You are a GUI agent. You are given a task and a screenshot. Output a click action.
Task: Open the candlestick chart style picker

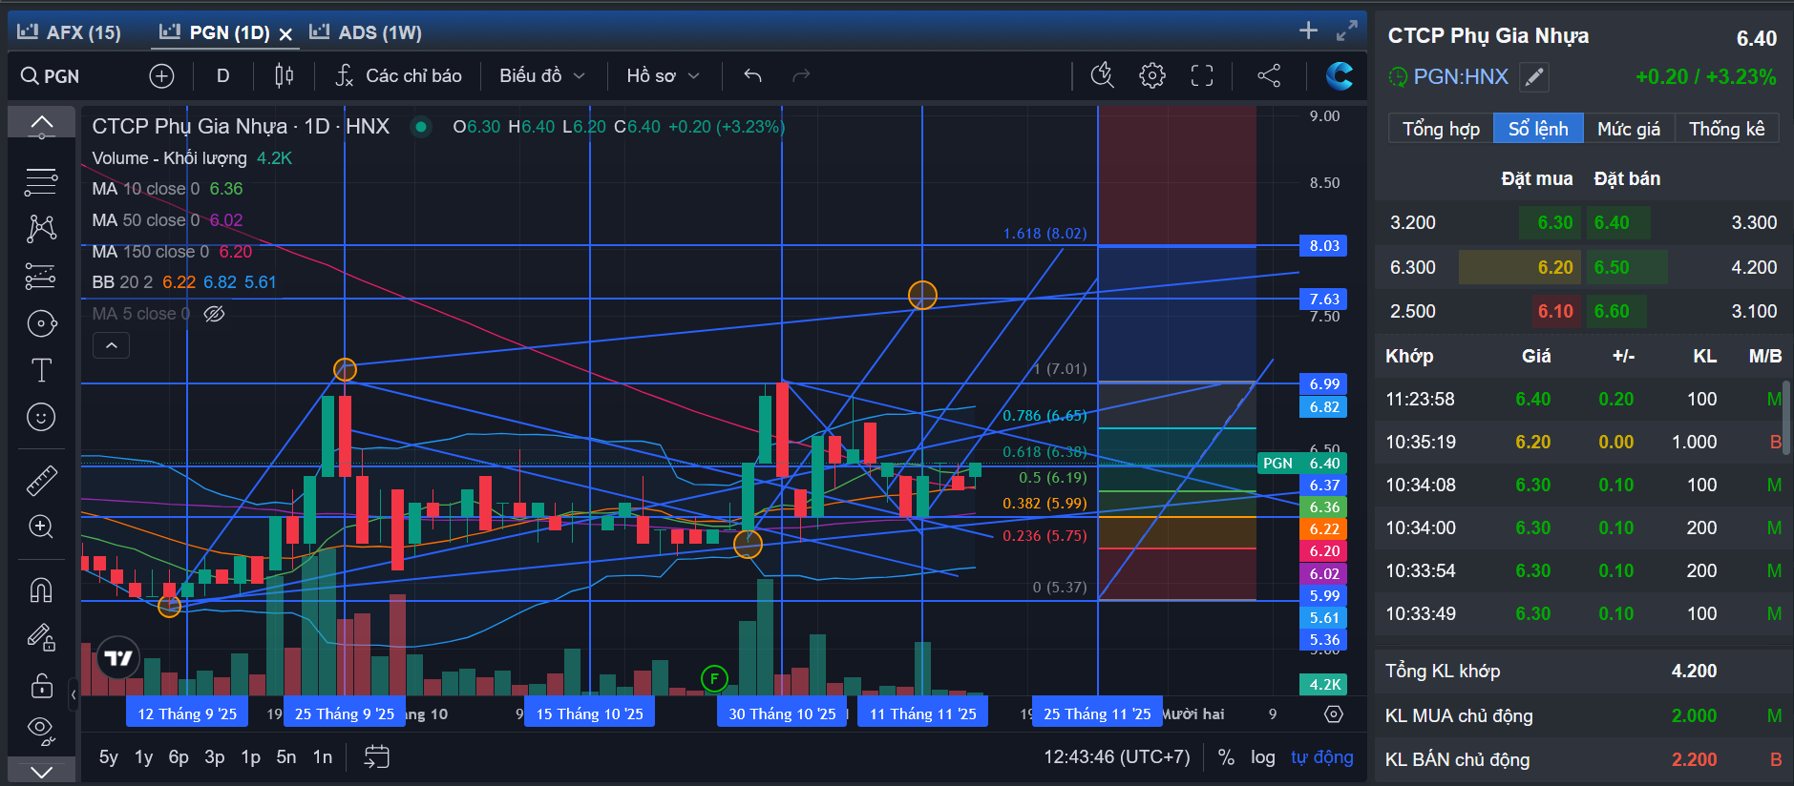coord(284,76)
